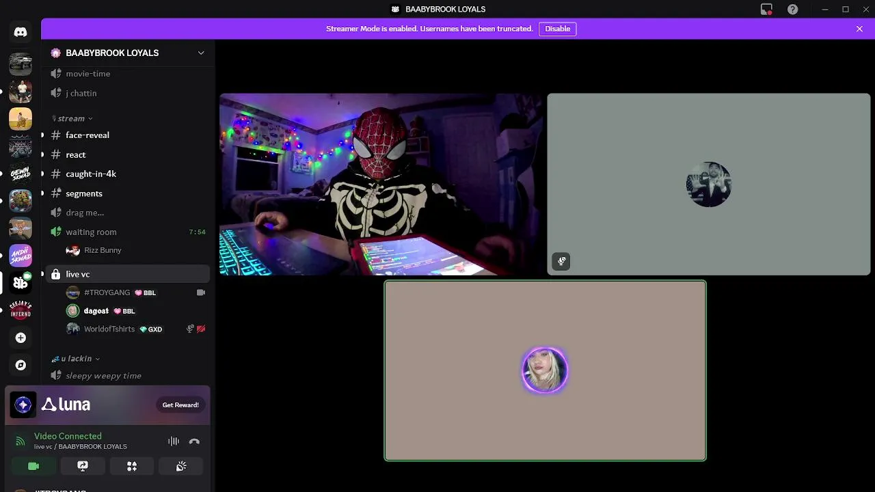Click the Help question mark icon

793,10
